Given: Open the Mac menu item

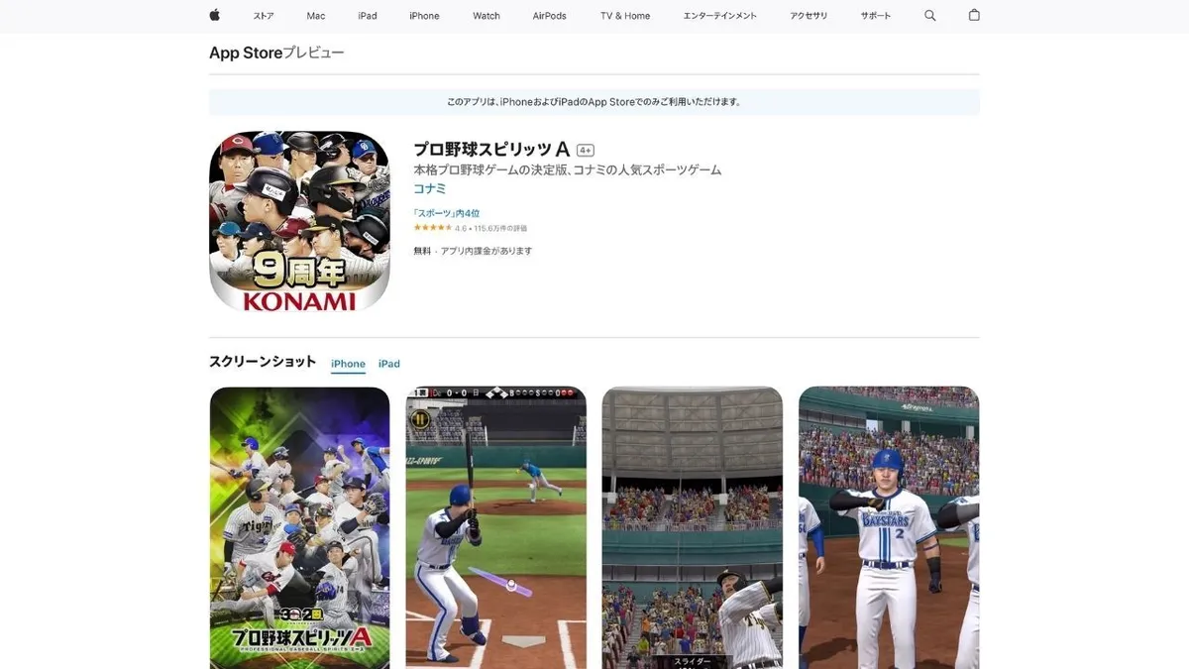Looking at the screenshot, I should point(316,16).
